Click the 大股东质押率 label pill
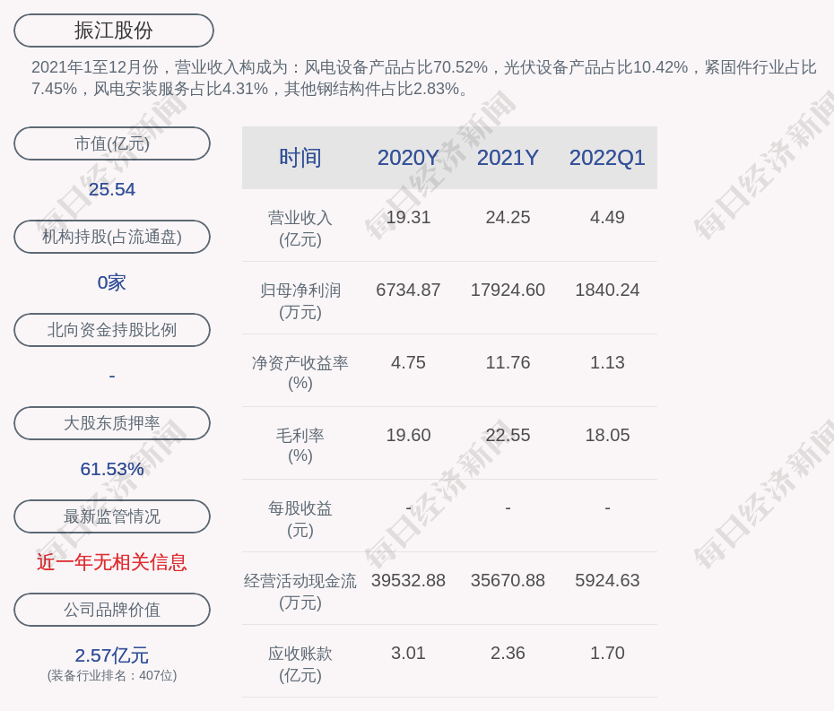Image resolution: width=834 pixels, height=711 pixels. coord(112,423)
